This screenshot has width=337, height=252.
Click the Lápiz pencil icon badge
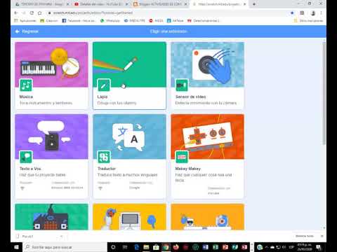coord(104,85)
